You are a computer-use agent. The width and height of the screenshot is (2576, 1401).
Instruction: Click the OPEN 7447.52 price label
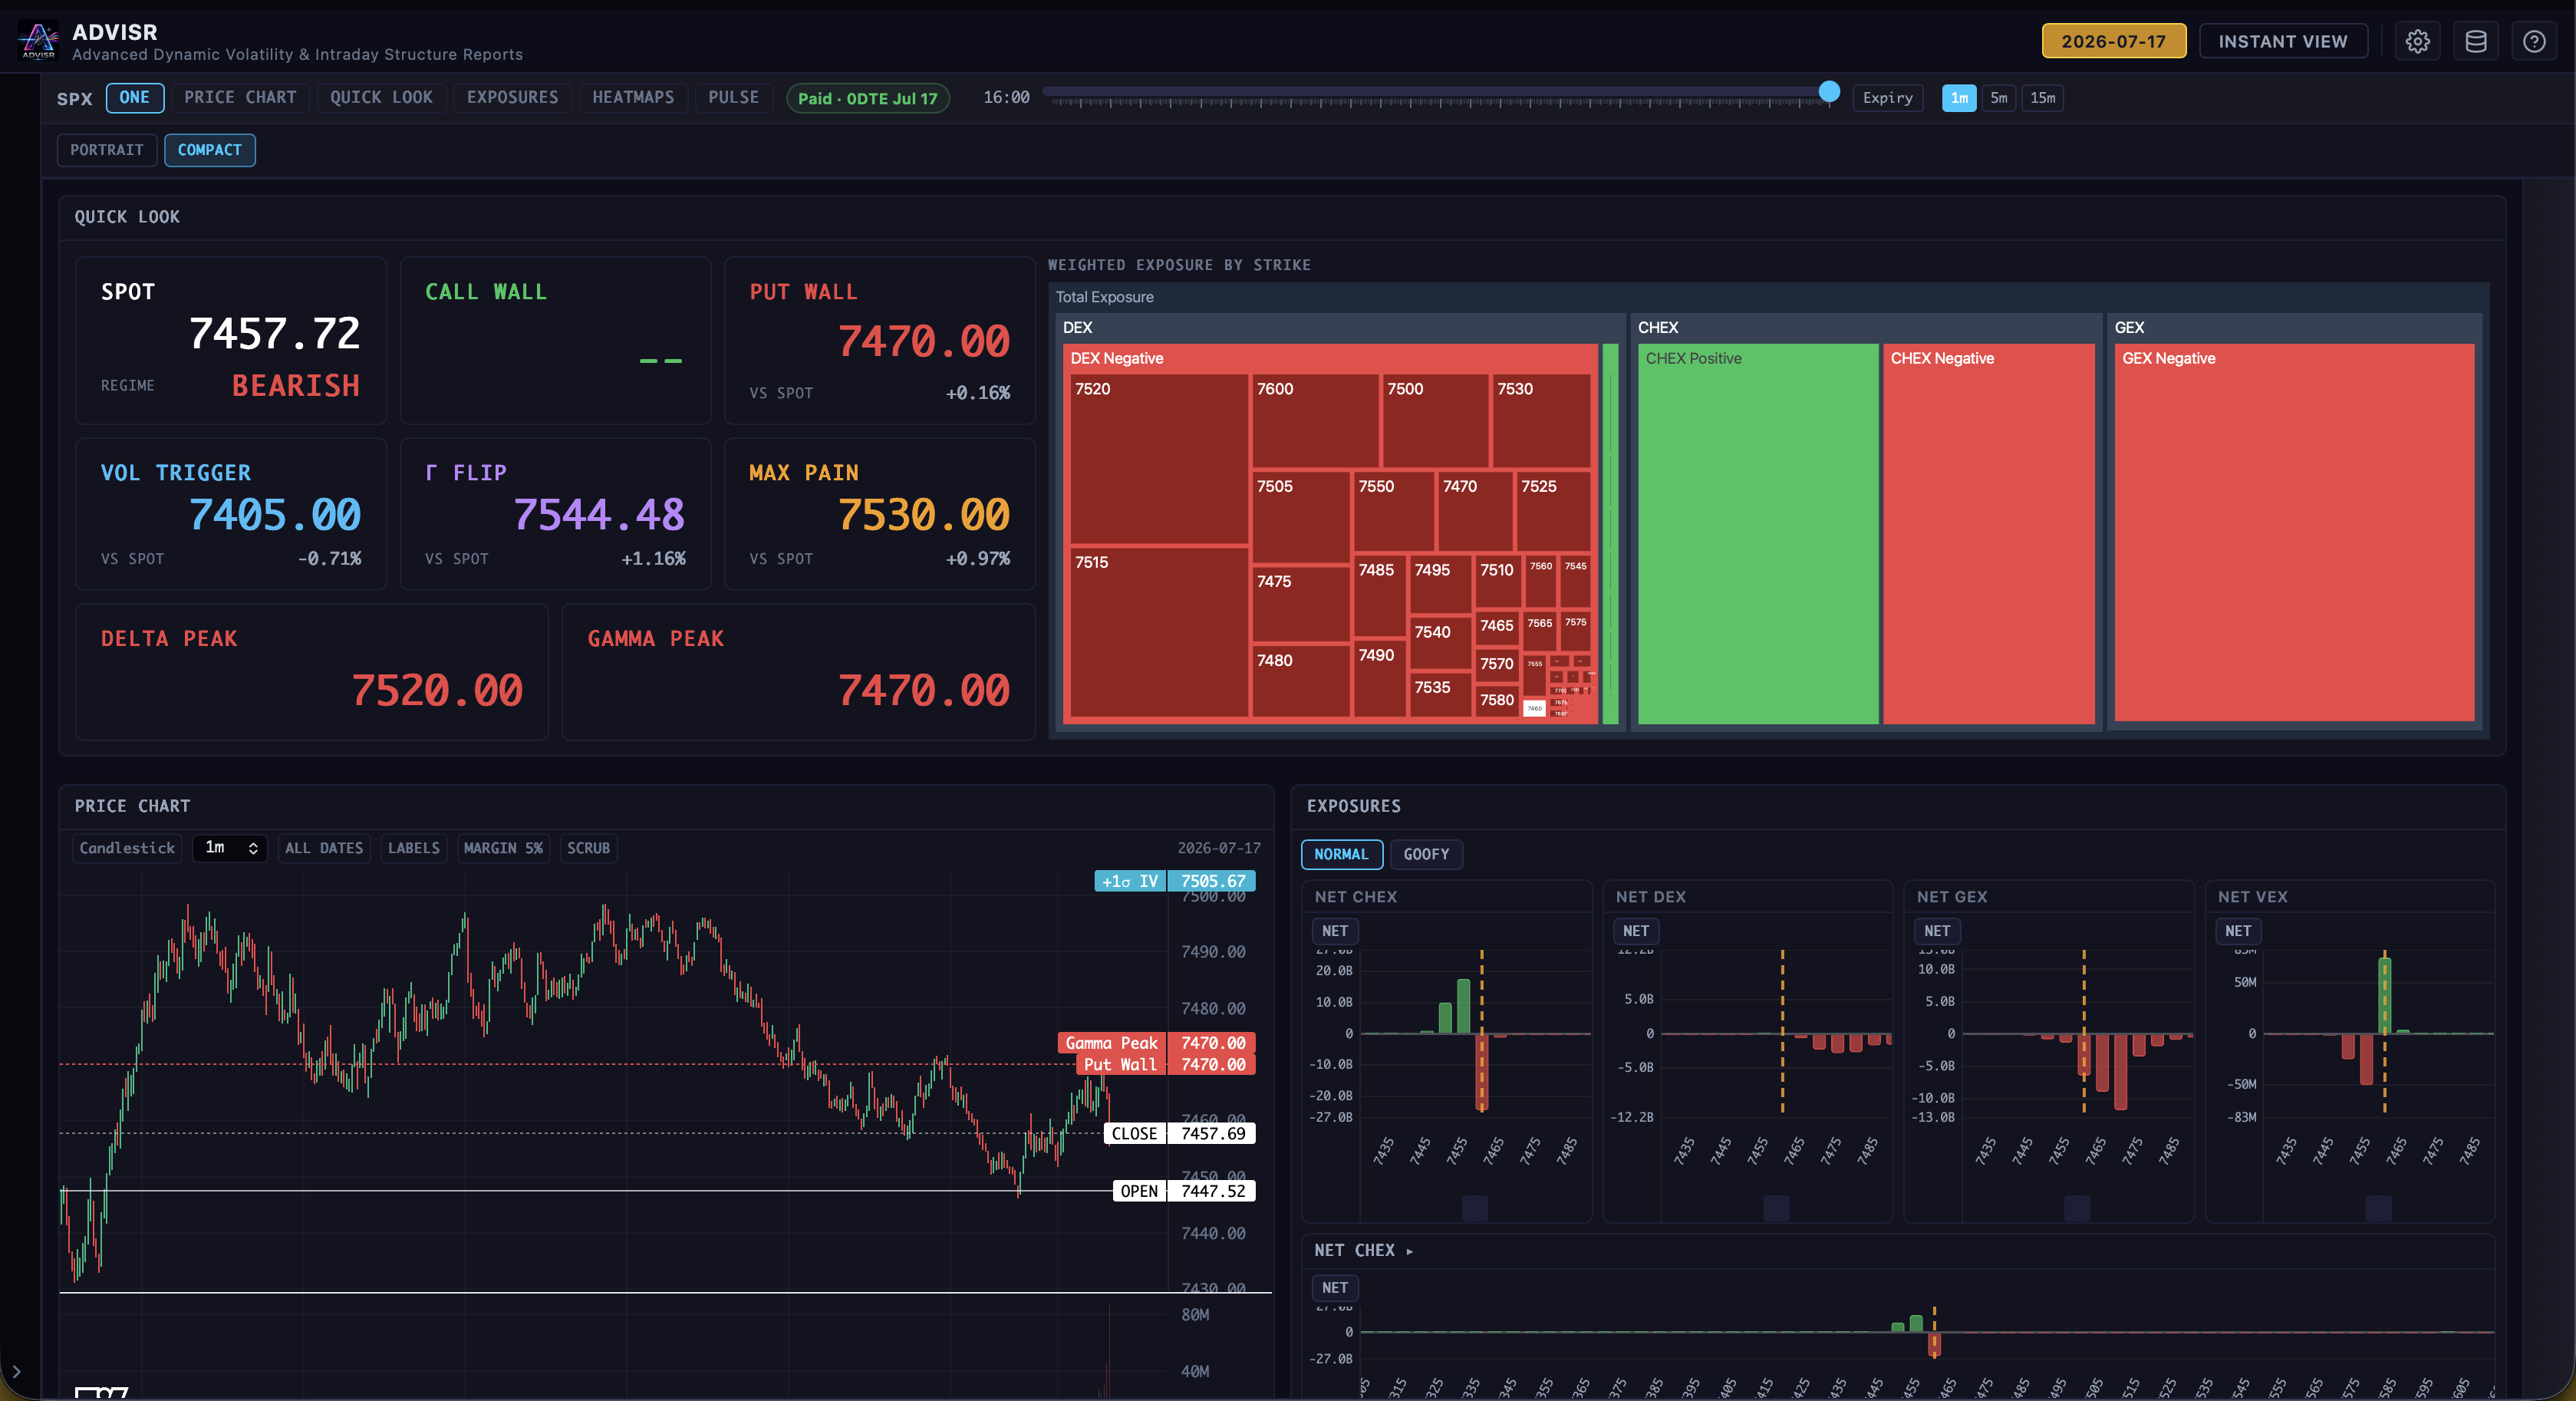click(x=1184, y=1191)
